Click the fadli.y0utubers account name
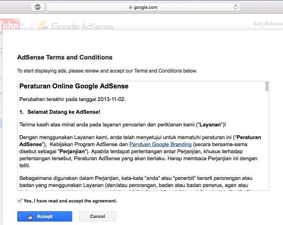This screenshot has width=283, height=225. 268,24
